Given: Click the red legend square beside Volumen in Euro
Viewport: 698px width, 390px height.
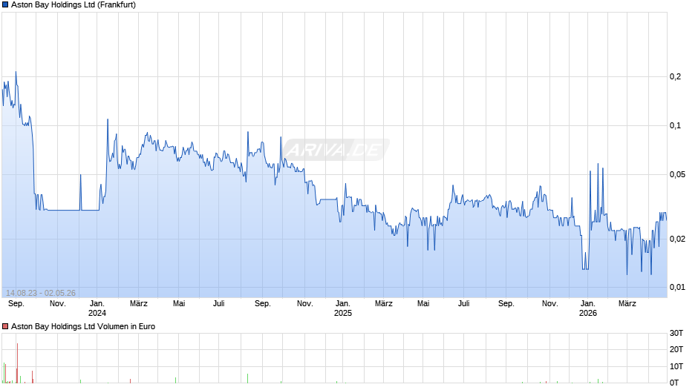Looking at the screenshot, I should coord(5,326).
